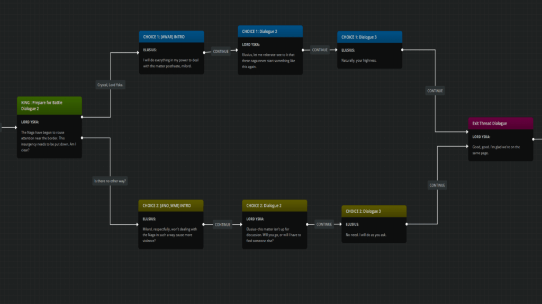Click CONTINUE leading into Exit Thread from Choice 1
542x304 pixels.
(435, 90)
